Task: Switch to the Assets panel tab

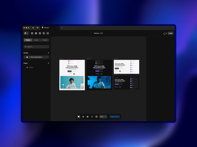Action: point(45,40)
